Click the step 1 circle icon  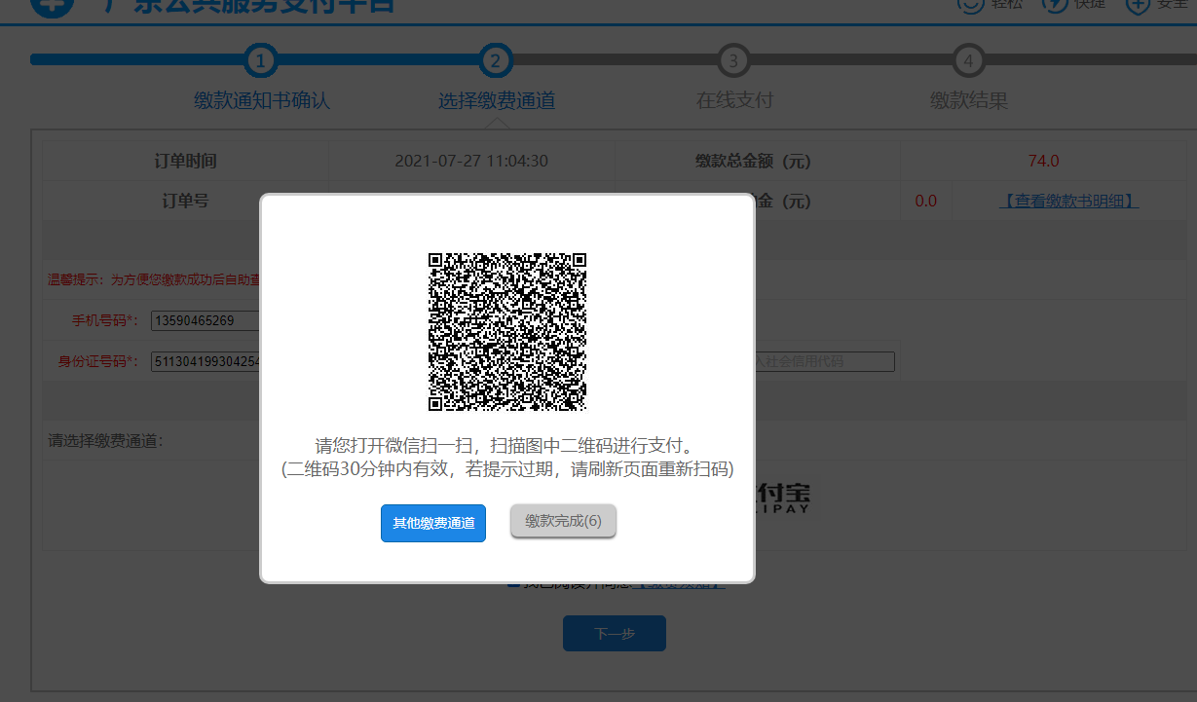pos(260,60)
